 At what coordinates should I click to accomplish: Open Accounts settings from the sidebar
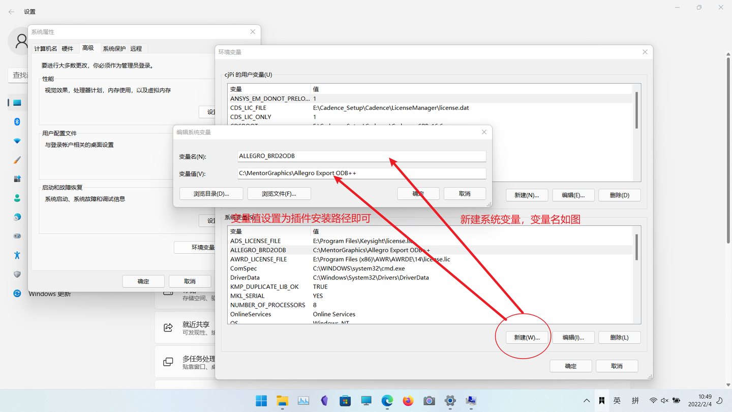coord(17,198)
